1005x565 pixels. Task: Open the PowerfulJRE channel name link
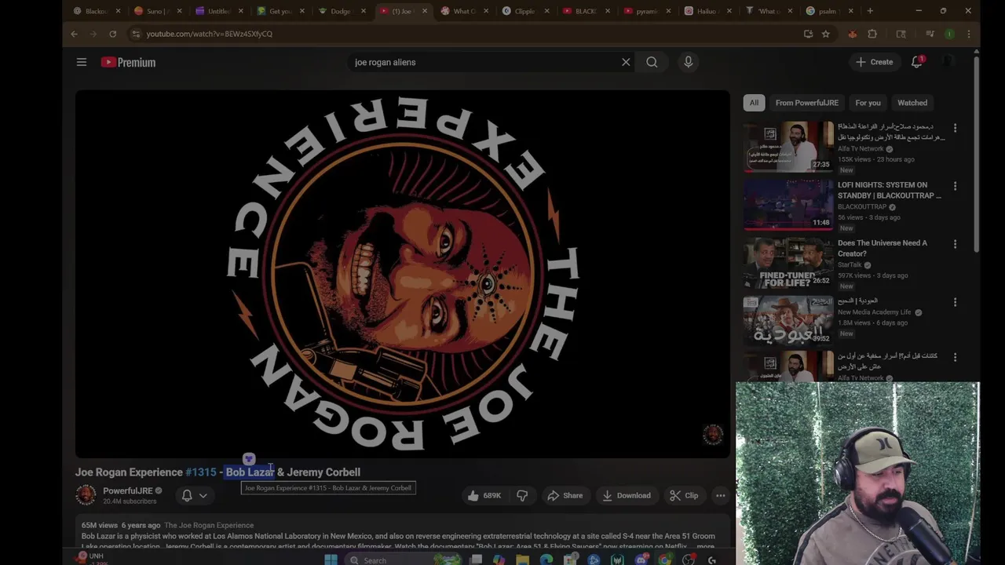(127, 491)
